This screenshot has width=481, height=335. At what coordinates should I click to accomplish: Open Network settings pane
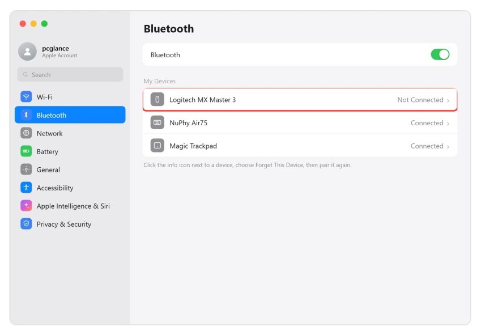point(70,133)
